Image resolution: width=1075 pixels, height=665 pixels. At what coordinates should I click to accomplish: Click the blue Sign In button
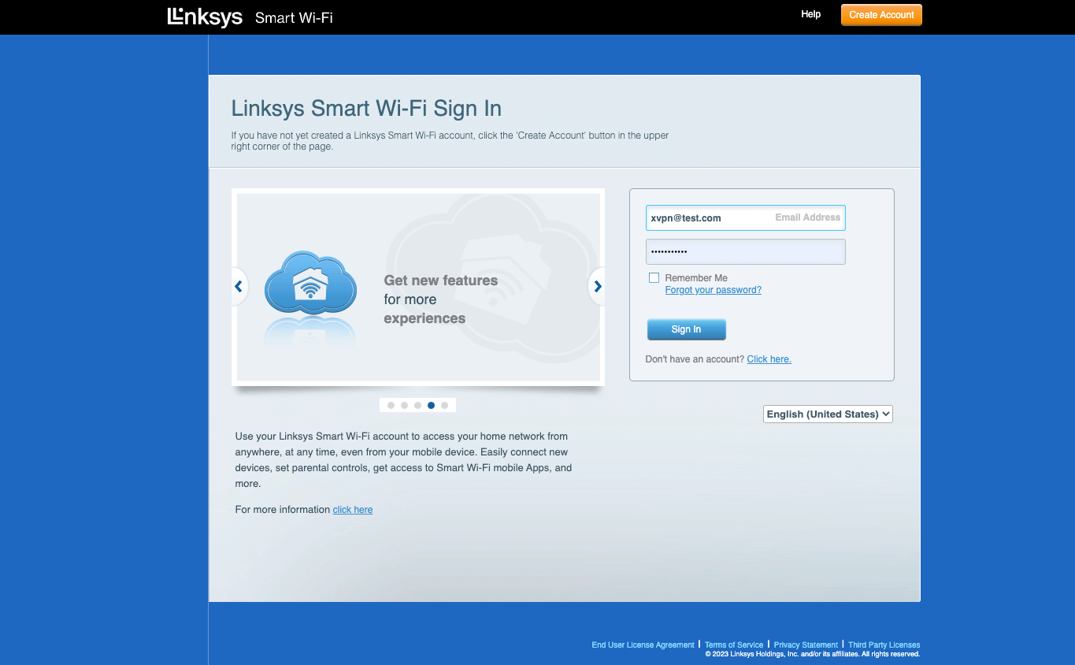pos(686,329)
